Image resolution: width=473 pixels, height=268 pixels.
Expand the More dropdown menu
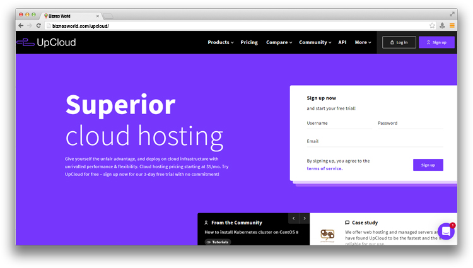point(363,42)
